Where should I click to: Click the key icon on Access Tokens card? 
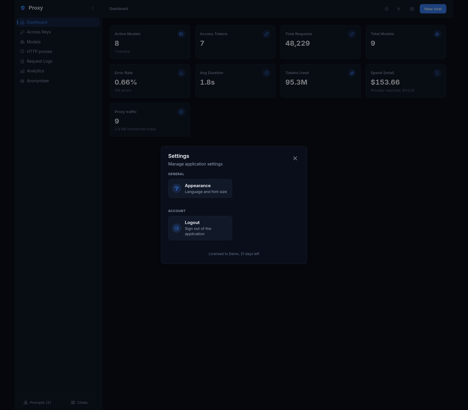pos(266,34)
